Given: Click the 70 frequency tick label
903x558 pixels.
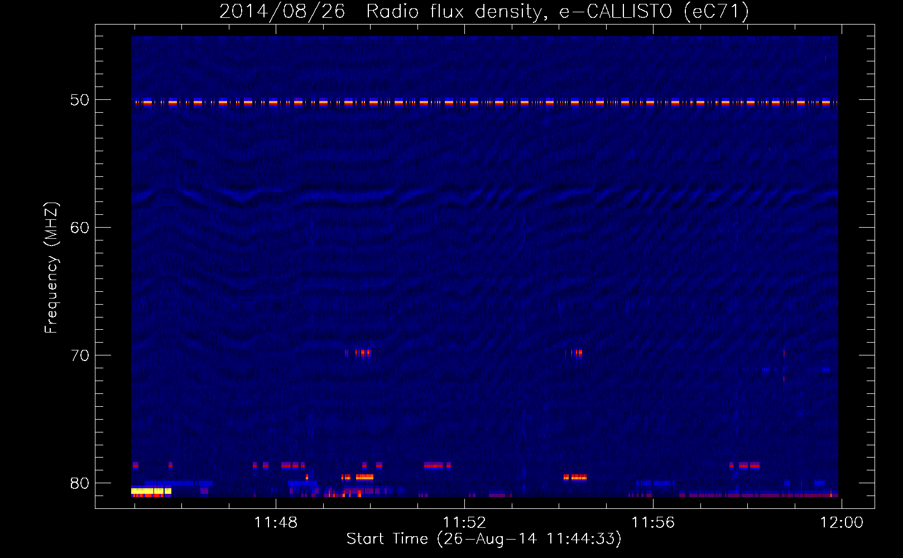Looking at the screenshot, I should [80, 355].
